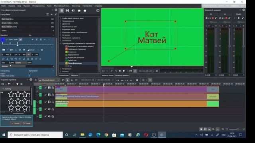Open tag icon in project bin toolbar
The width and height of the screenshot is (255, 143).
17,84
